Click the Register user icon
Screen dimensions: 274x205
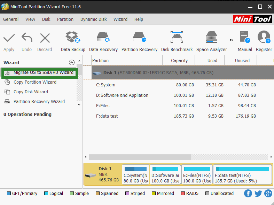(x=264, y=37)
